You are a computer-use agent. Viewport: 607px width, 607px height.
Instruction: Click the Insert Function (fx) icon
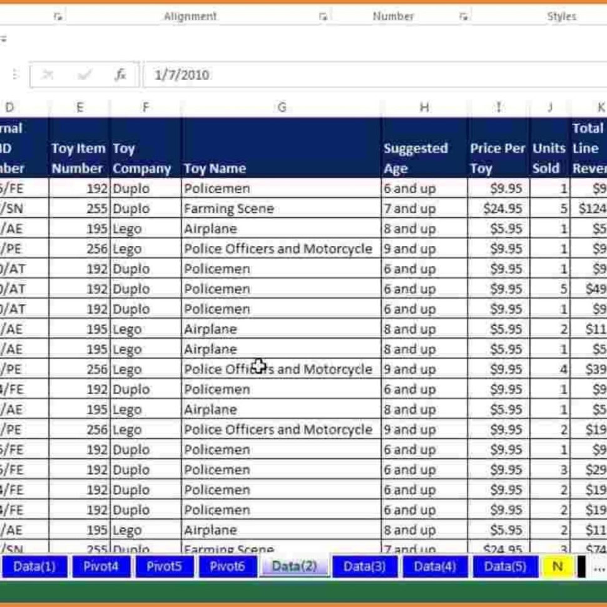[x=121, y=75]
